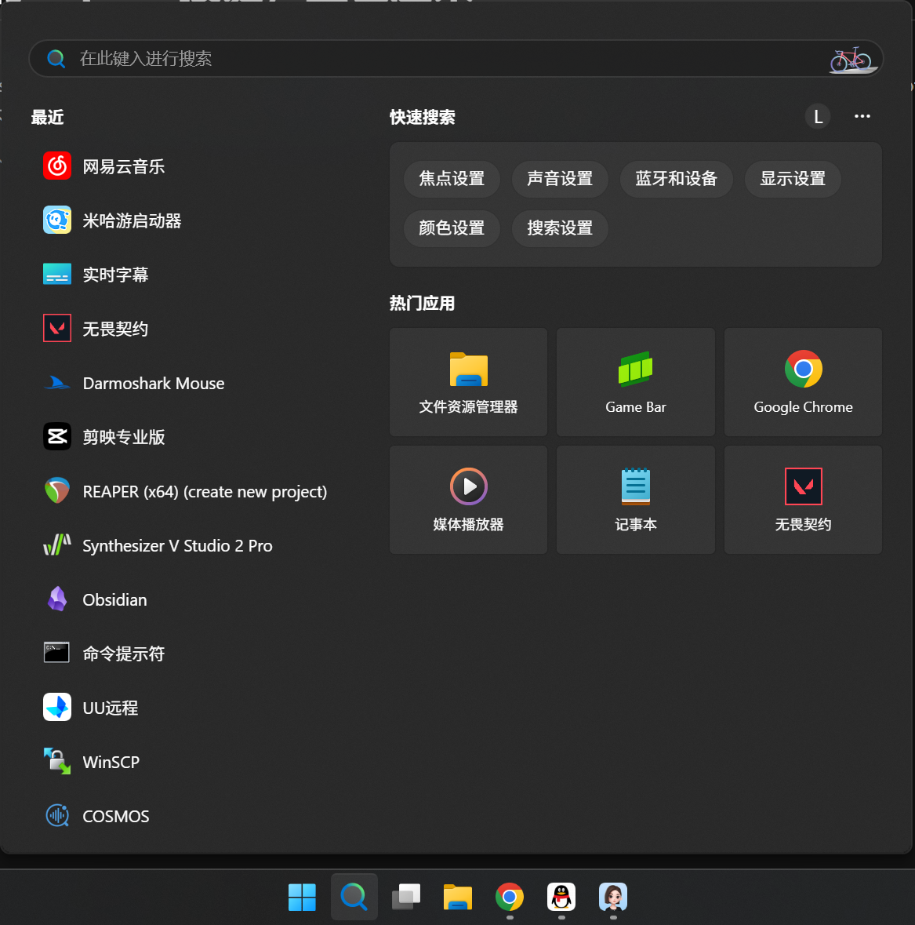Click the "命令提示符" text label
915x925 pixels.
point(124,654)
